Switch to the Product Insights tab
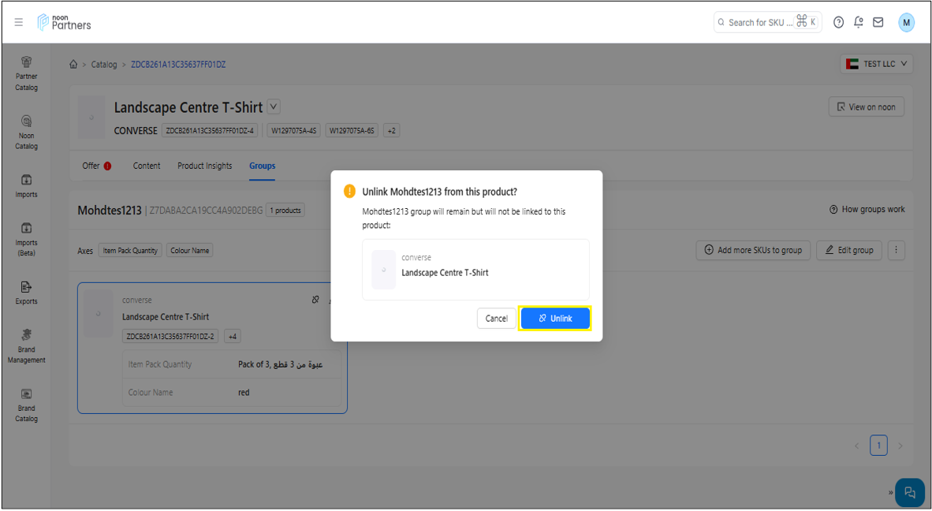 204,166
